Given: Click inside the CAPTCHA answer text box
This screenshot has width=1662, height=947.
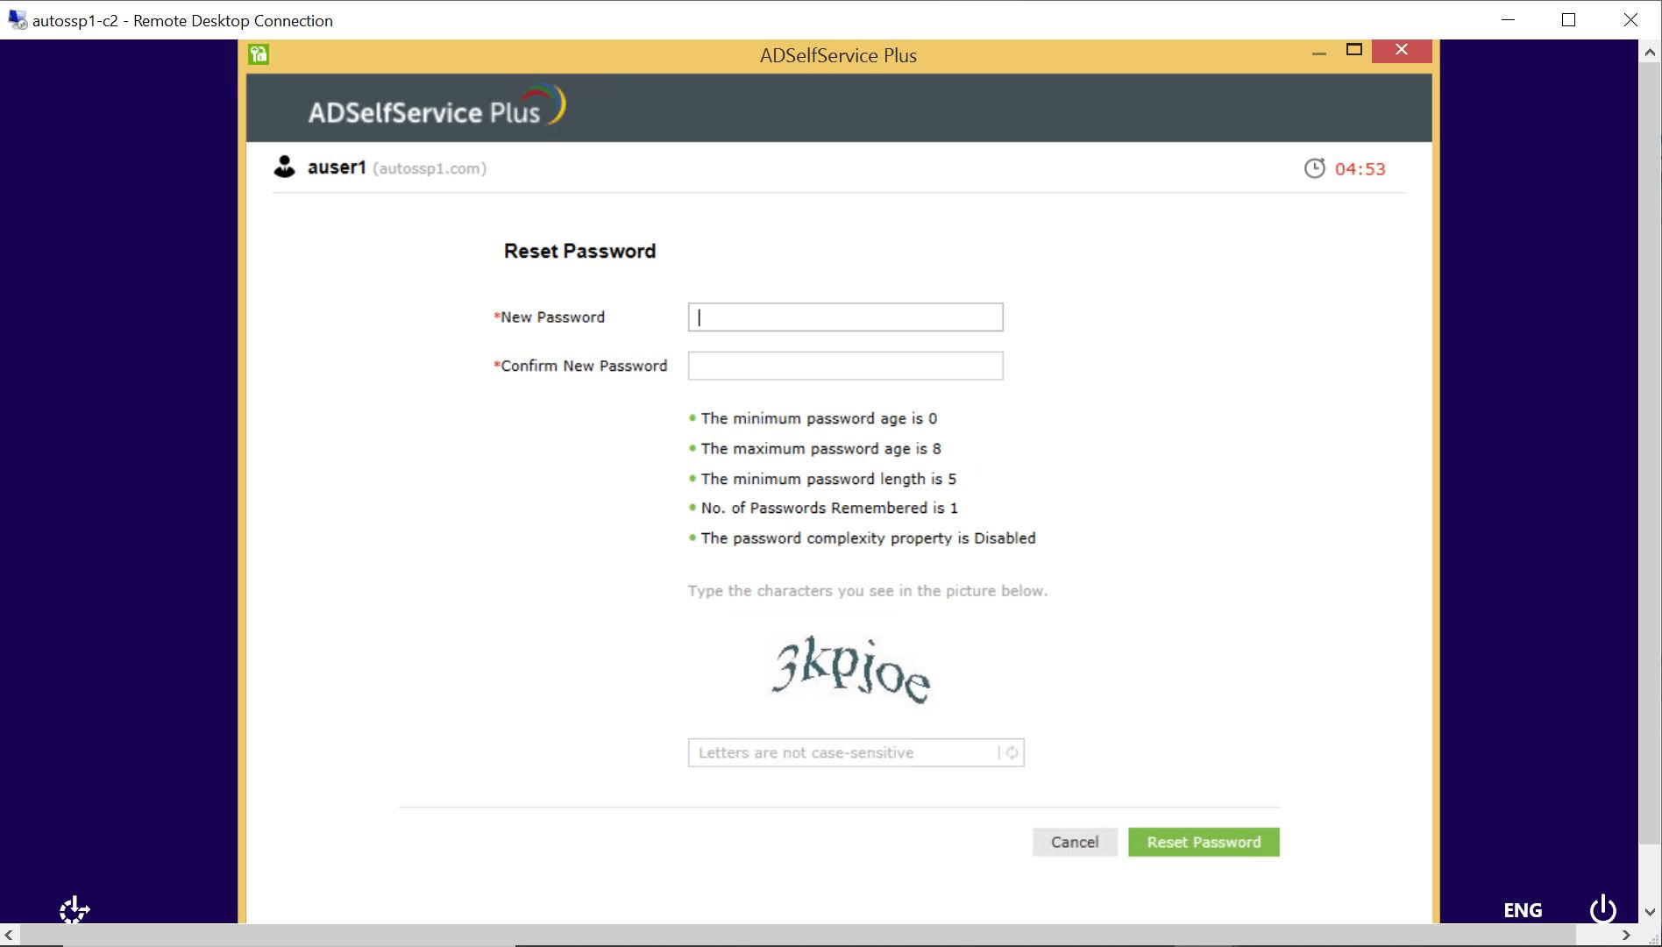Looking at the screenshot, I should coord(833,752).
